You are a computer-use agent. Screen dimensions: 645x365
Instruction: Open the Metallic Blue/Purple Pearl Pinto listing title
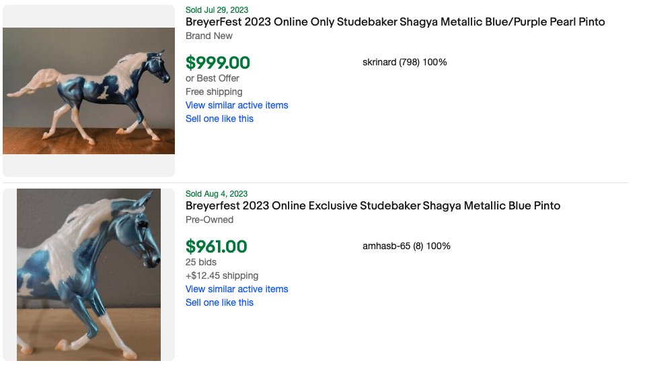click(x=395, y=22)
